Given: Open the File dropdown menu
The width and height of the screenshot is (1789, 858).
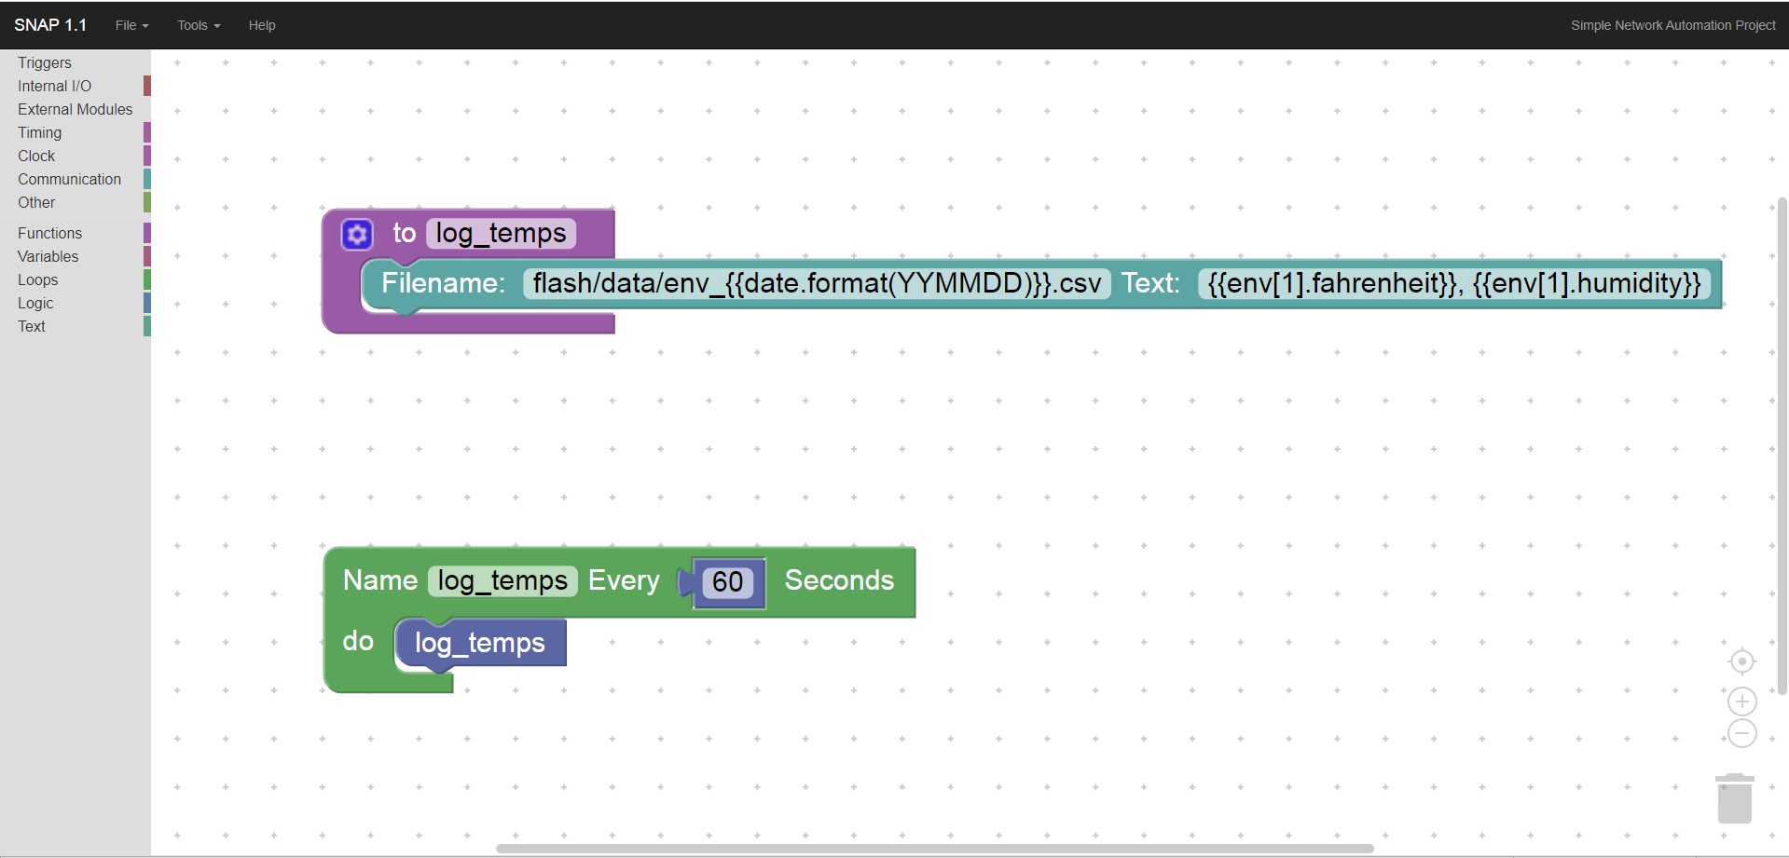Looking at the screenshot, I should click(131, 25).
